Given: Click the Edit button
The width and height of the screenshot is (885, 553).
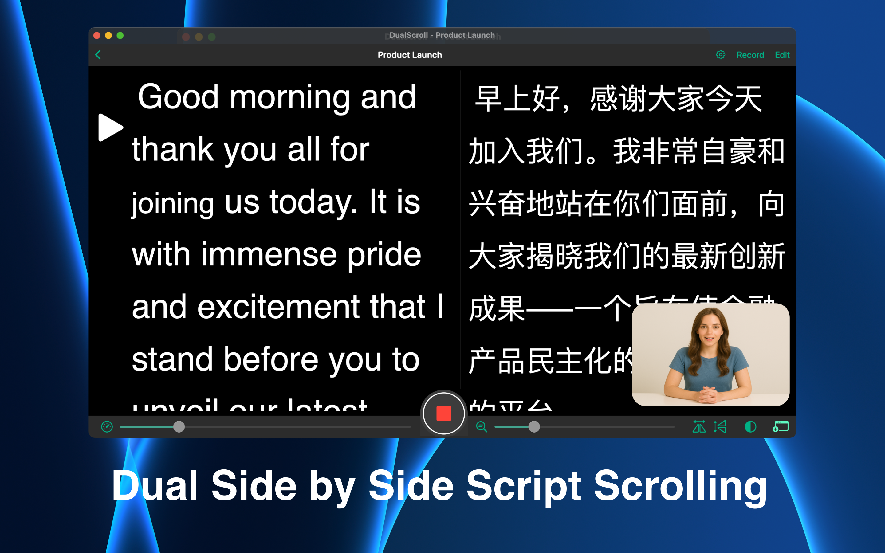Looking at the screenshot, I should pos(782,55).
